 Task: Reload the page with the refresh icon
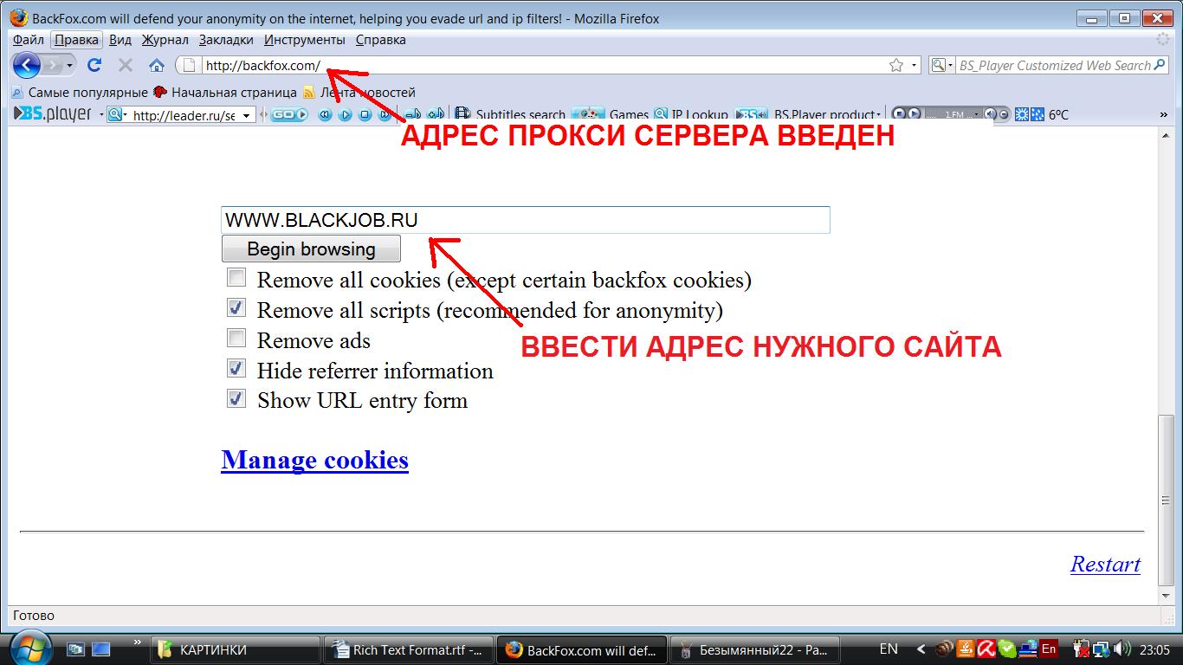point(94,65)
